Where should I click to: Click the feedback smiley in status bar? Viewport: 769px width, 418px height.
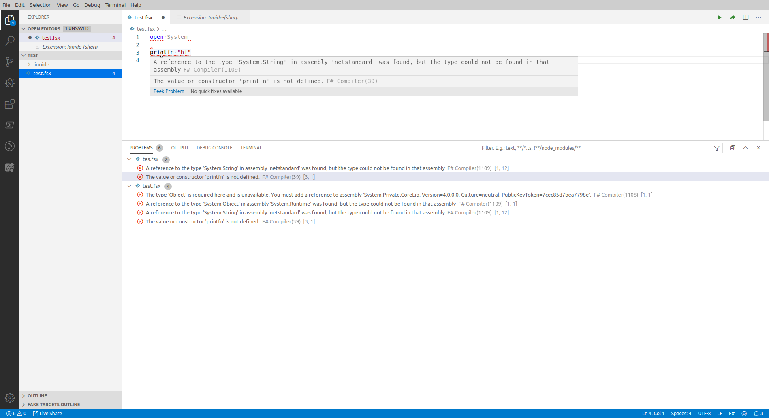(744, 414)
